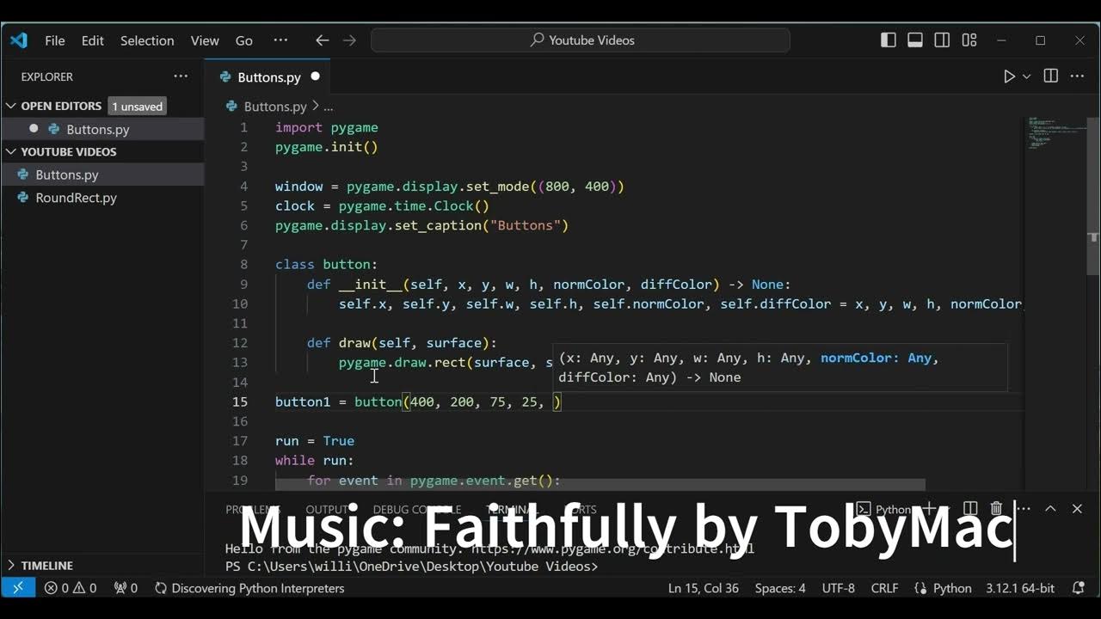Change line endings via CRLF
Viewport: 1101px width, 619px height.
click(x=884, y=588)
